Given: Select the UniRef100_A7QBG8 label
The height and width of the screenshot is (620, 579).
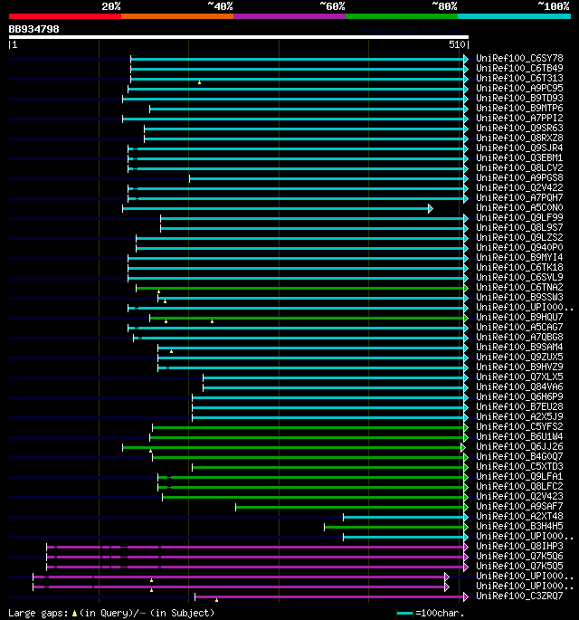Looking at the screenshot, I should click(x=519, y=337).
